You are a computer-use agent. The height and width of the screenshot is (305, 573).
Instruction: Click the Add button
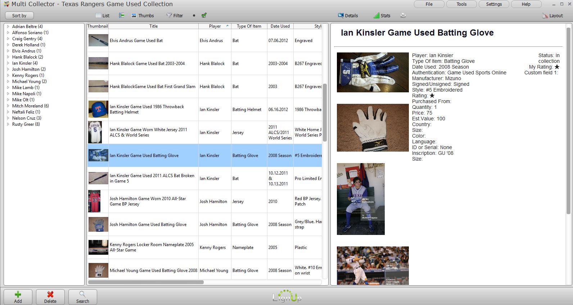pos(18,297)
